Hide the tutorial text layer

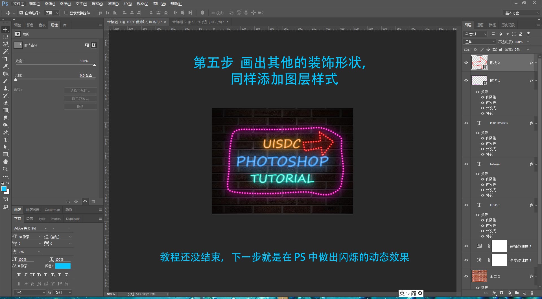click(x=466, y=164)
